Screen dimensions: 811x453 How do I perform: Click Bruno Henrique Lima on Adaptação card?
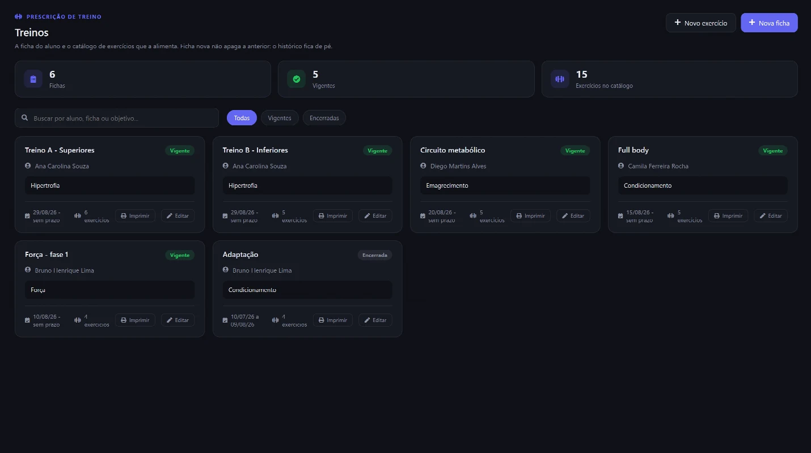pyautogui.click(x=262, y=270)
